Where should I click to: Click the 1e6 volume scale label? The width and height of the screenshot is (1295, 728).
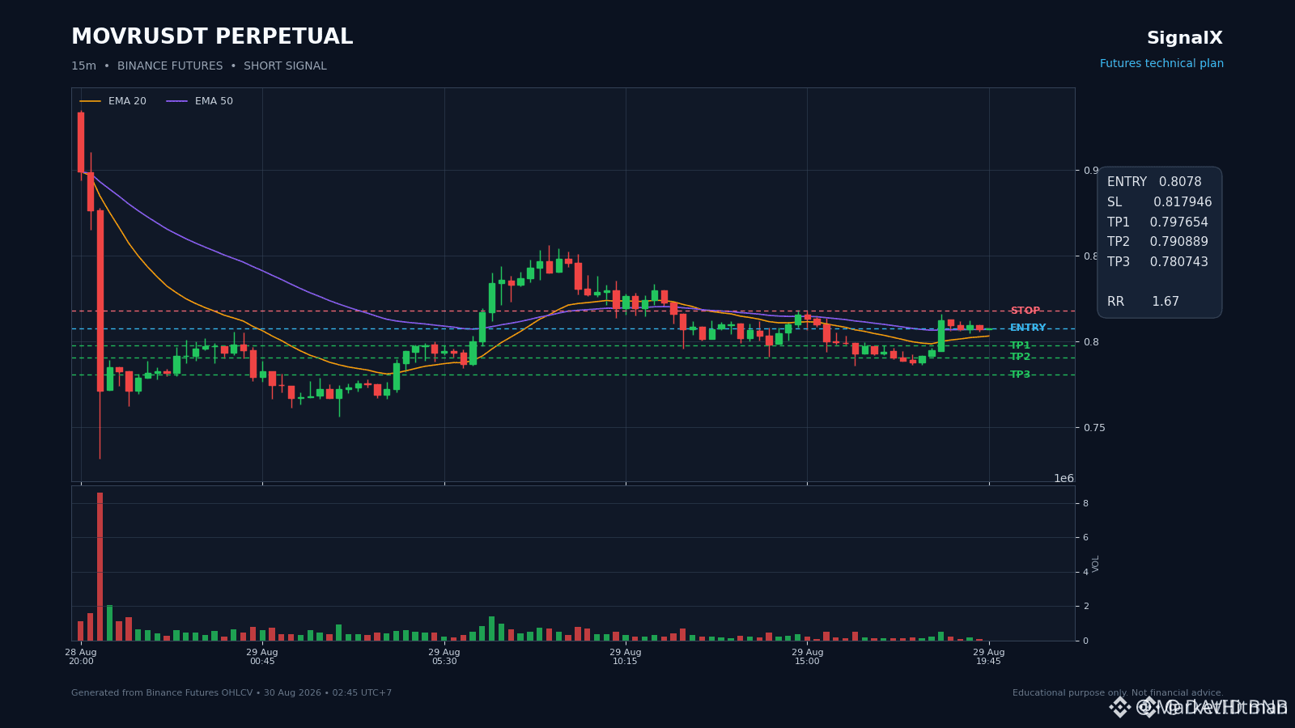pos(1064,478)
